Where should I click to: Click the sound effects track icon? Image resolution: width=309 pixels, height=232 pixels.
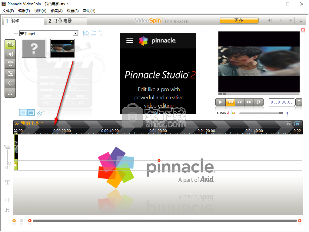click(x=8, y=200)
